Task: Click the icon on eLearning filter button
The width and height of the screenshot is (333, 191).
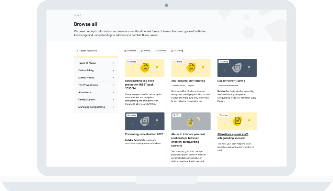Action: pyautogui.click(x=172, y=51)
